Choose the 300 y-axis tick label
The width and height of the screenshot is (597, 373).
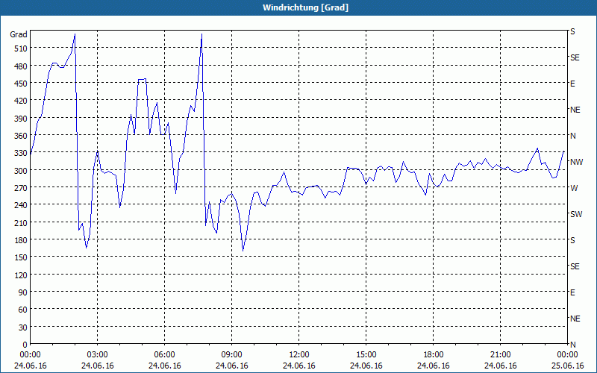[x=21, y=170]
